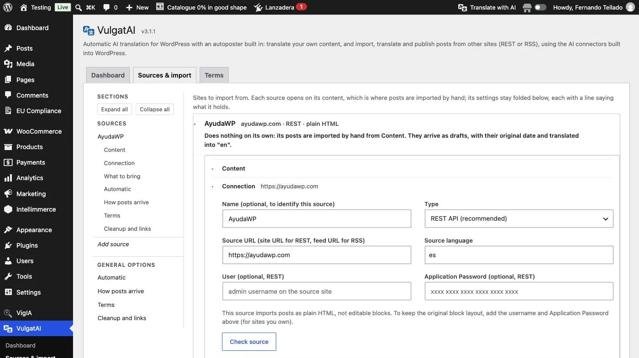Open the Howdy, Fernando Tellado account menu

(x=593, y=7)
